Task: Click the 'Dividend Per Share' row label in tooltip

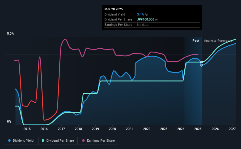Action: pyautogui.click(x=118, y=20)
